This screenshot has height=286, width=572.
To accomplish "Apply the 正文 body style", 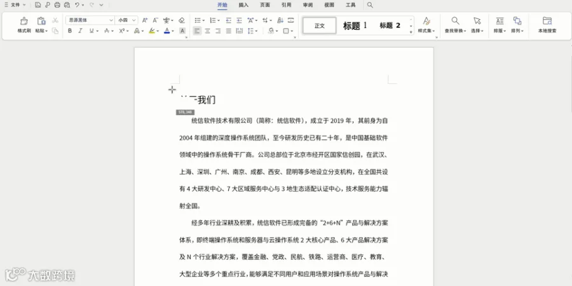I will pyautogui.click(x=320, y=25).
